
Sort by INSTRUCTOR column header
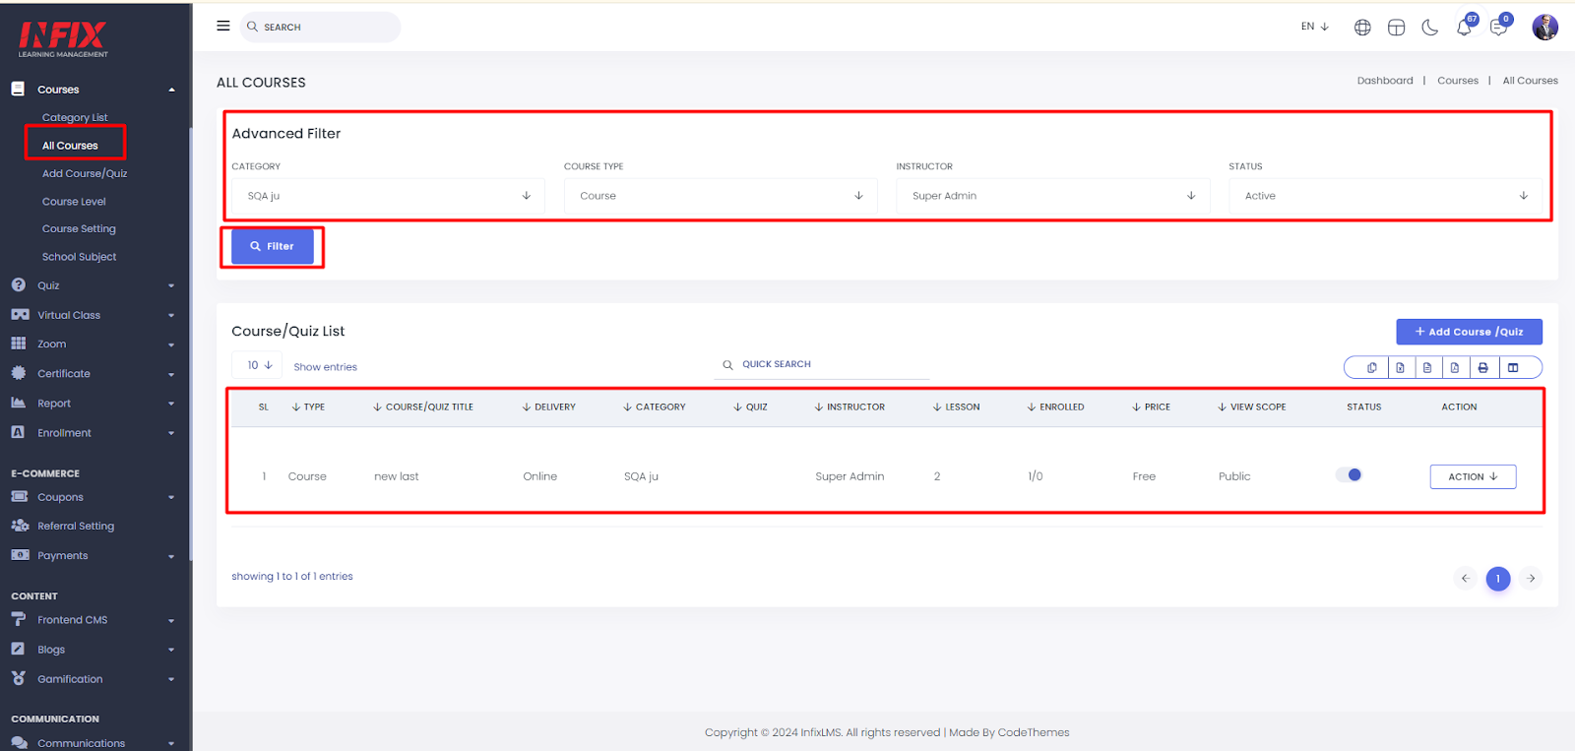(849, 407)
